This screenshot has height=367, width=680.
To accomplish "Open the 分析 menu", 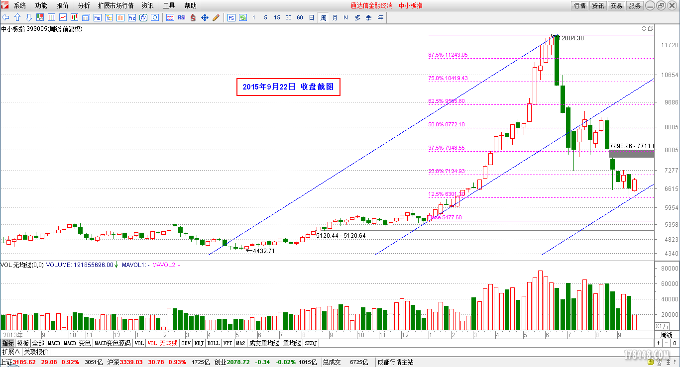I will tap(84, 5).
